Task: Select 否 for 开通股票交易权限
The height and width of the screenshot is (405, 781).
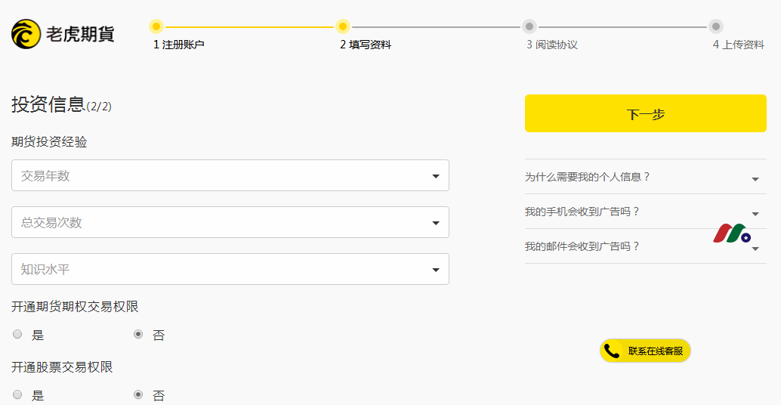Action: (x=138, y=394)
